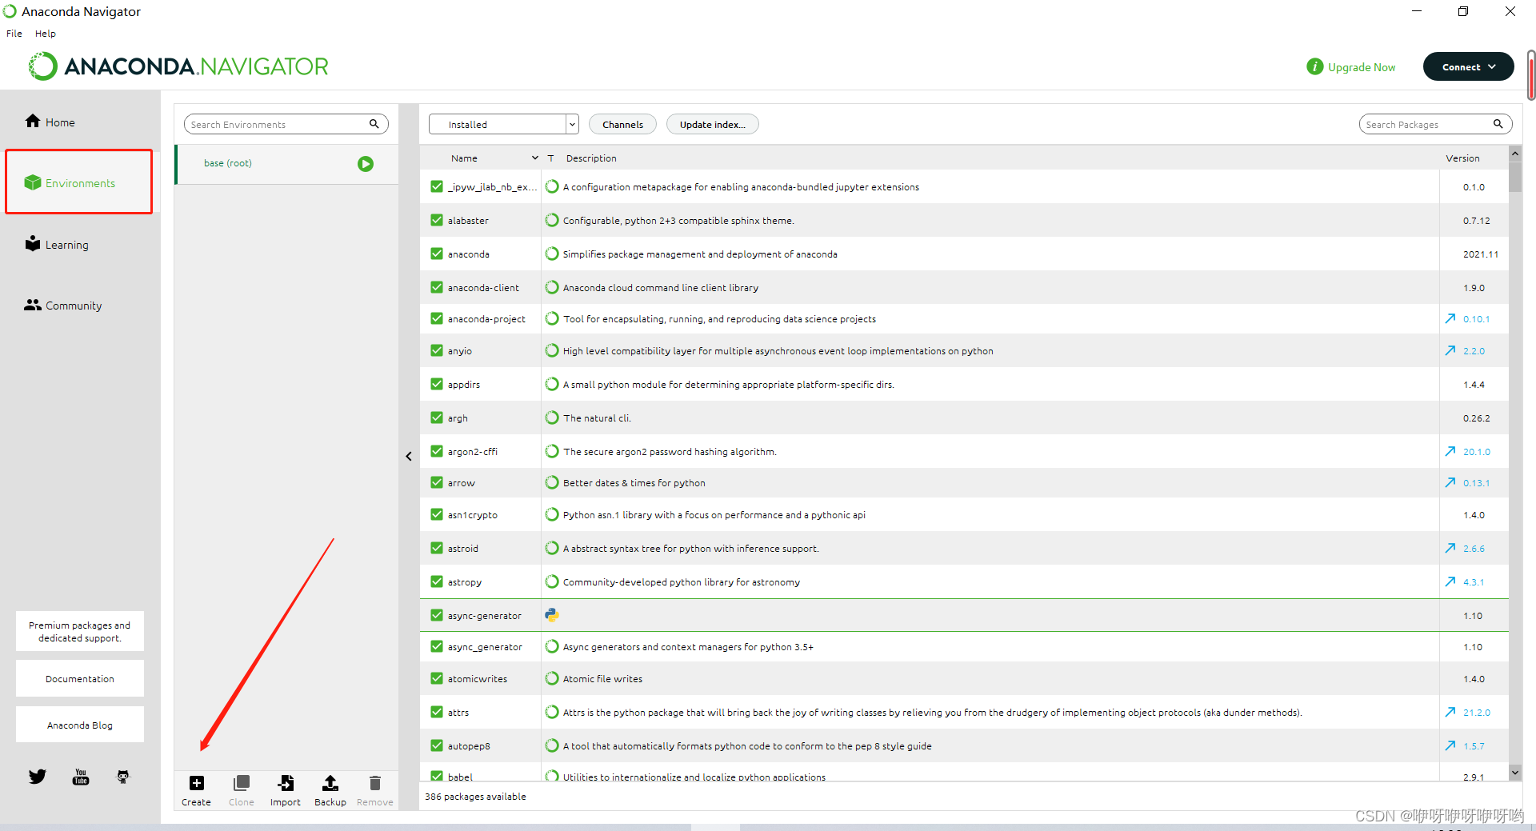The image size is (1536, 831).
Task: Click the Clone environment icon
Action: point(242,783)
